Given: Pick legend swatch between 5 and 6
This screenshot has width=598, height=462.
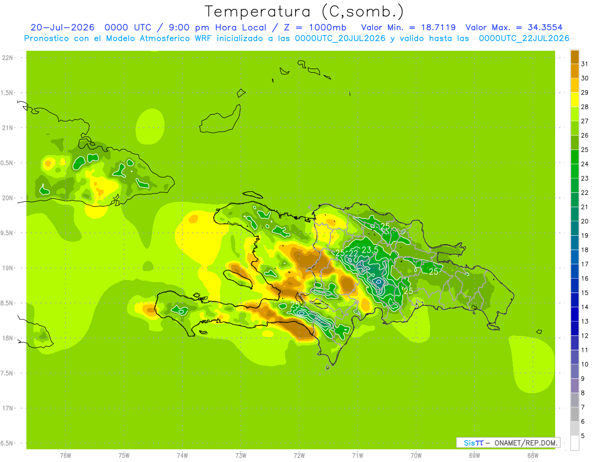Looking at the screenshot, I should [x=575, y=429].
